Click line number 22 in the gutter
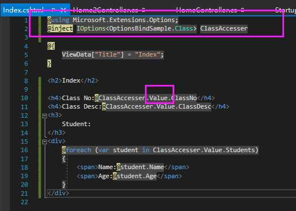Viewport: 296px width, 211px height. click(x=24, y=202)
